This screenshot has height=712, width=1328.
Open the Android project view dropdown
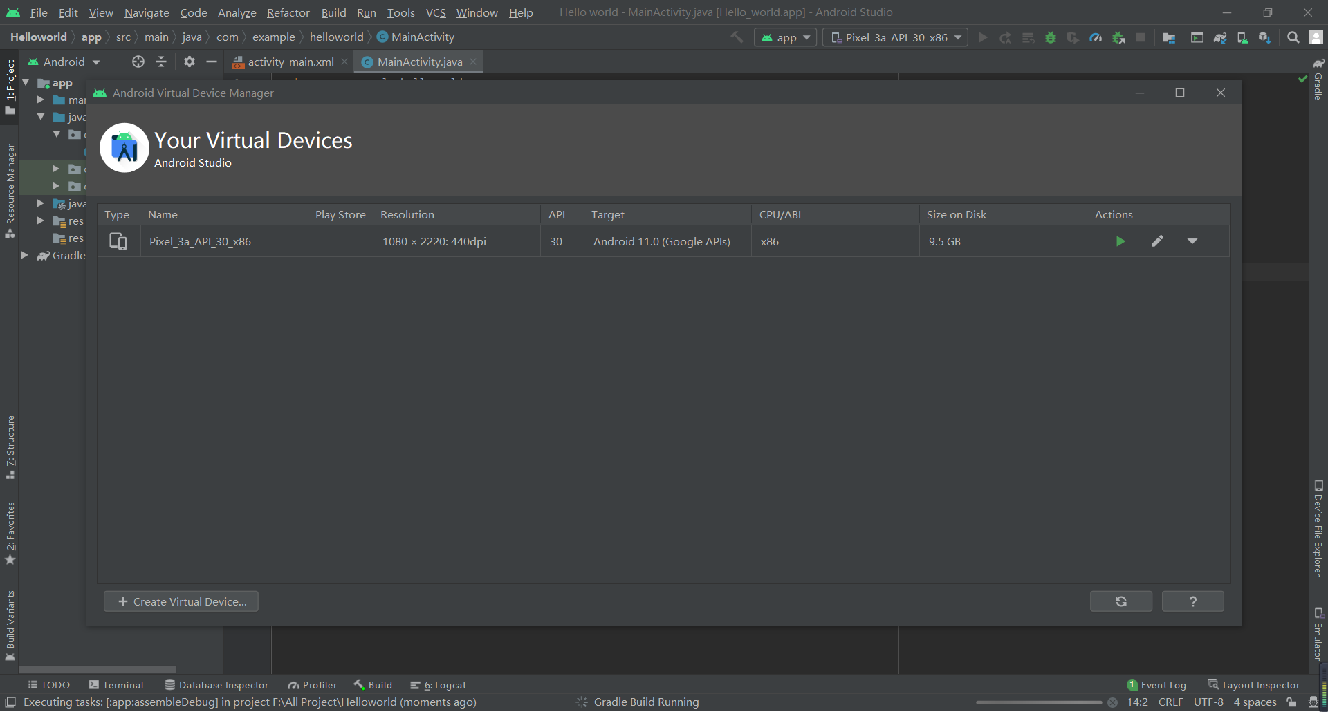point(64,62)
